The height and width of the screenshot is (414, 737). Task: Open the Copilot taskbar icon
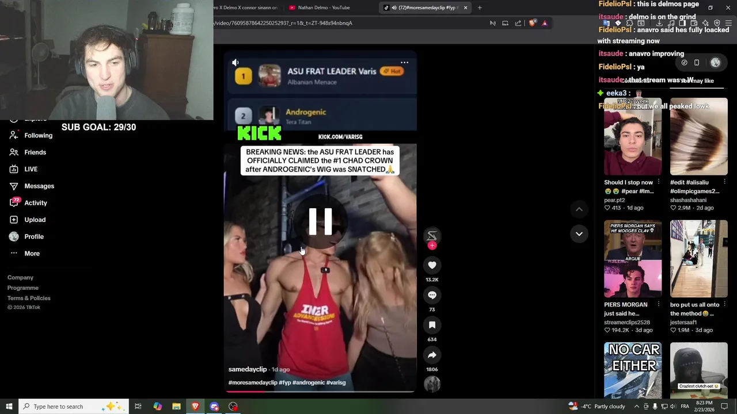pyautogui.click(x=157, y=407)
